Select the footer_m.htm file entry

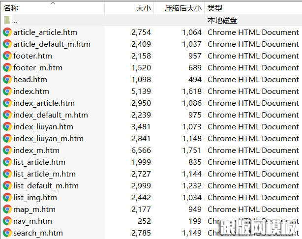coord(38,68)
